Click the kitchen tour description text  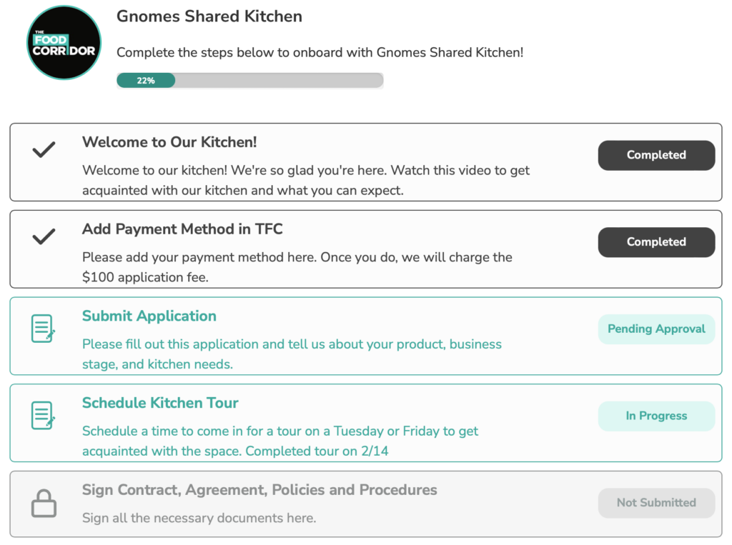tap(280, 441)
